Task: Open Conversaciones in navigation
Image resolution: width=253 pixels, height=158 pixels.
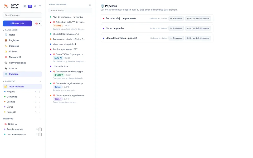Action: 22,63
